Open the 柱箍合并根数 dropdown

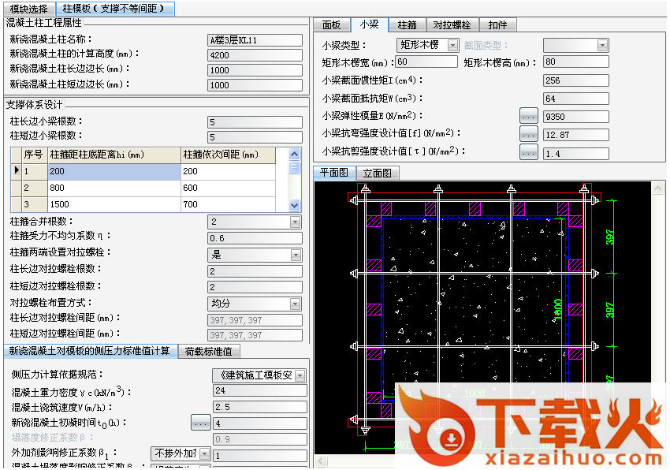click(x=296, y=222)
